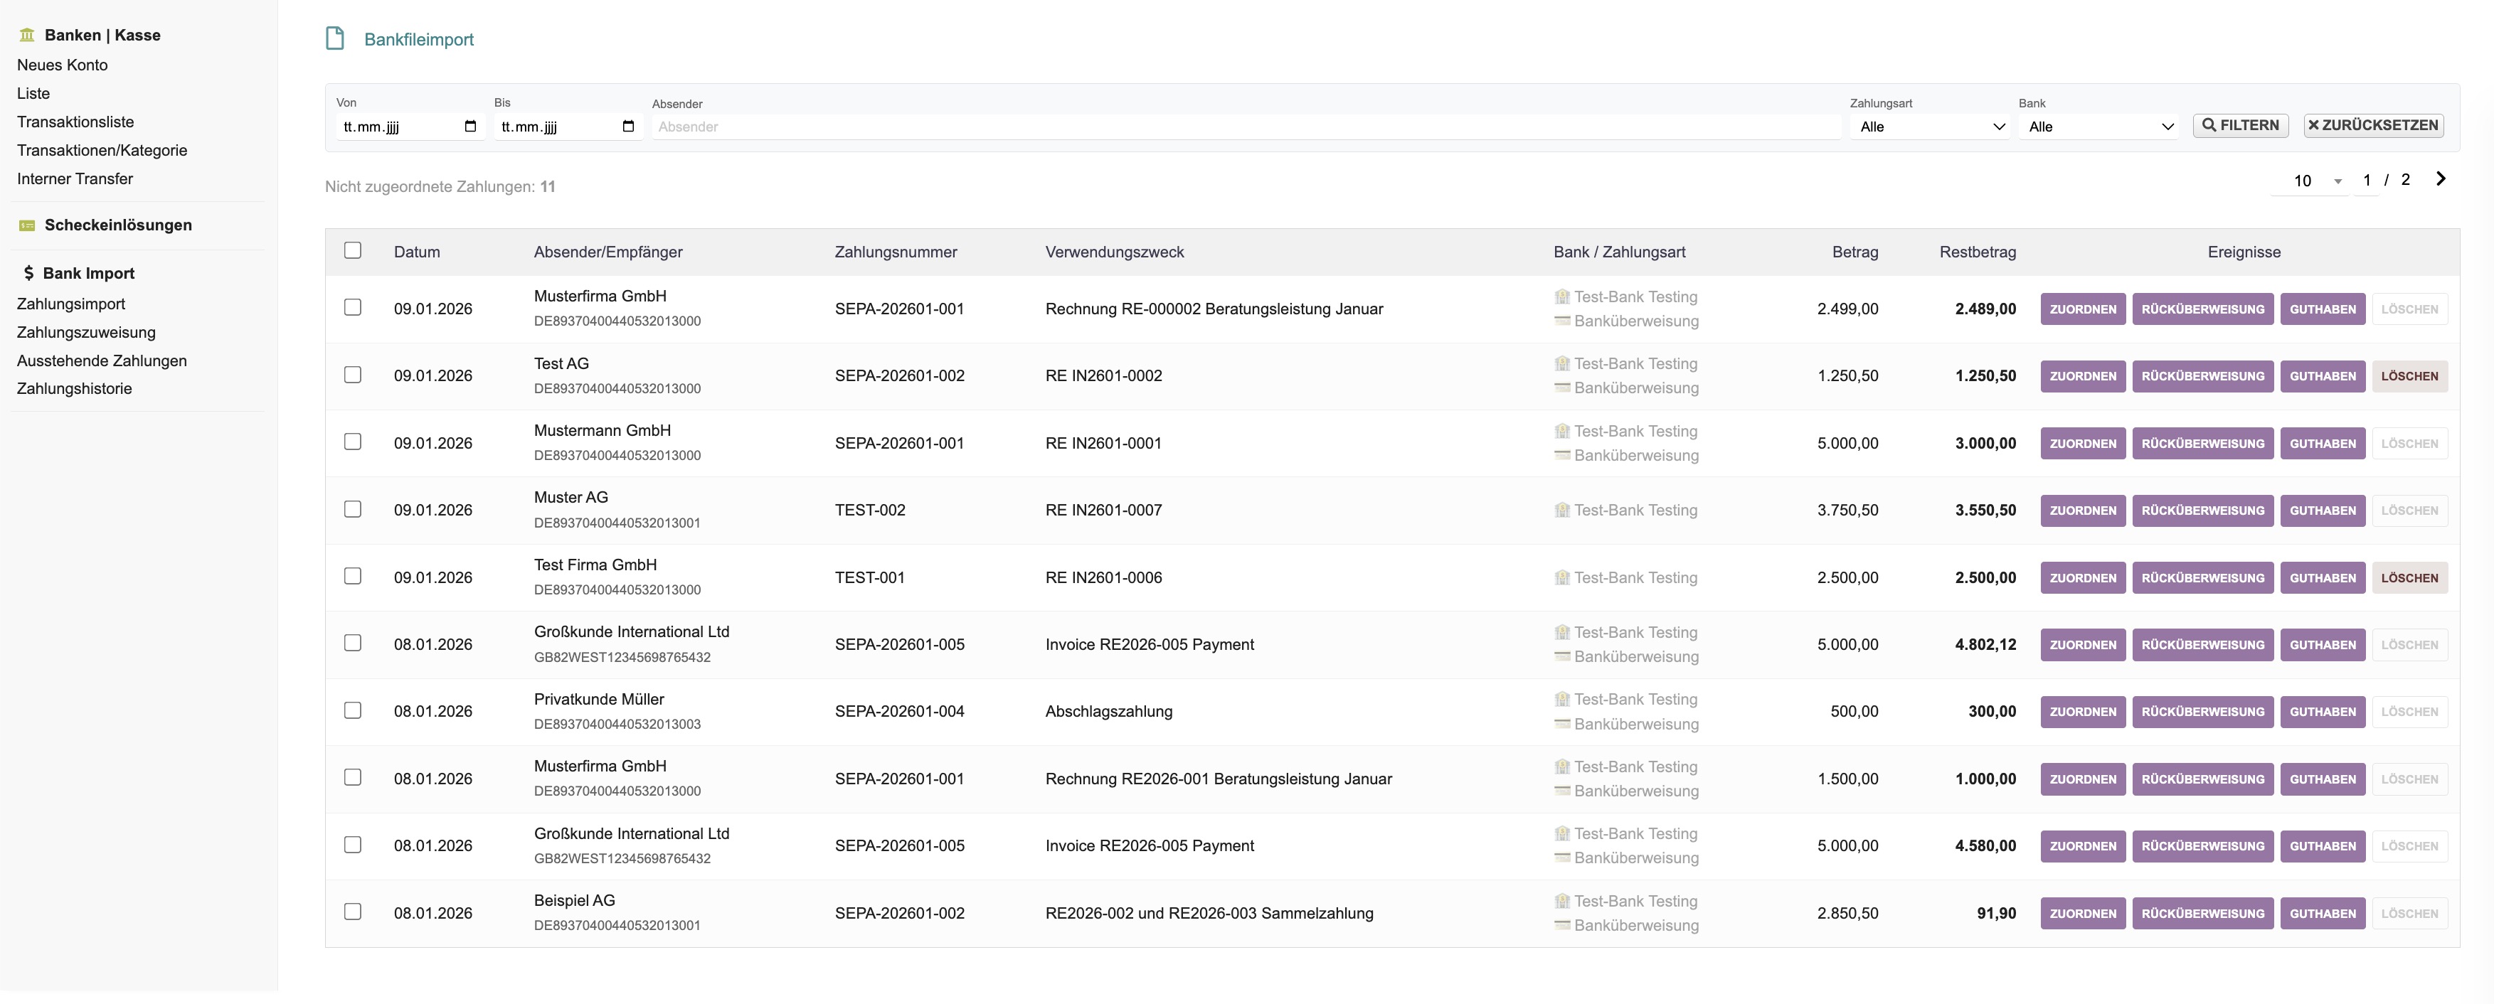Viewport: 2494px width, 1004px height.
Task: Open the Bis date calendar picker icon
Action: pos(628,127)
